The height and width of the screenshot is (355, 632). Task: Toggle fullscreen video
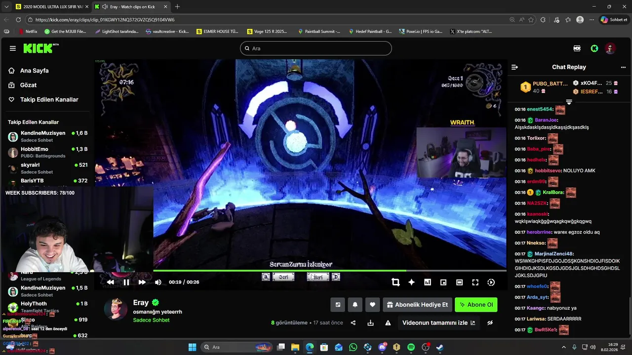(475, 282)
